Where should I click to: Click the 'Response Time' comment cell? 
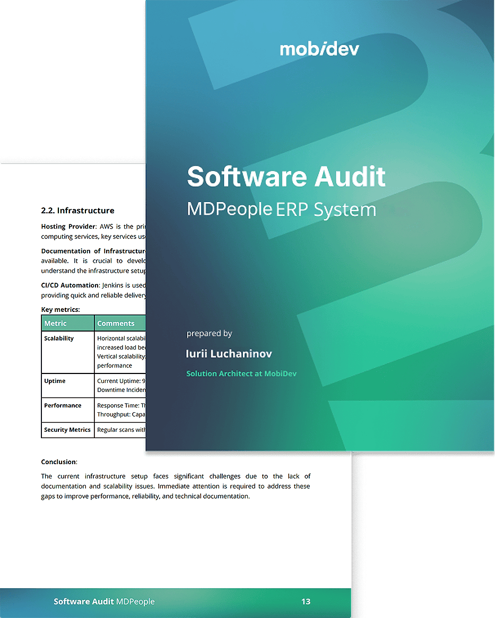(120, 410)
